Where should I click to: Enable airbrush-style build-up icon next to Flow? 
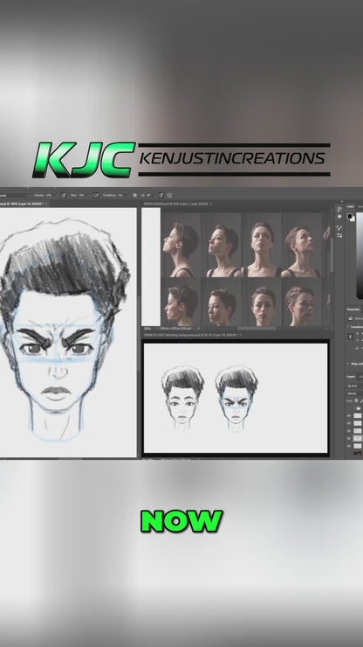tap(95, 195)
